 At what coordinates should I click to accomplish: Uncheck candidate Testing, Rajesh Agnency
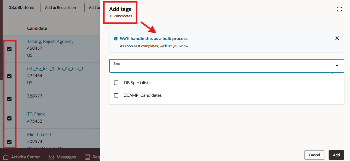[9, 49]
